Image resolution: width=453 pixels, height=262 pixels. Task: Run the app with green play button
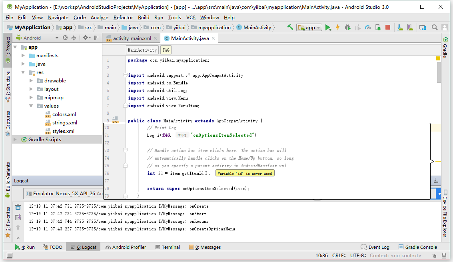[x=328, y=28]
